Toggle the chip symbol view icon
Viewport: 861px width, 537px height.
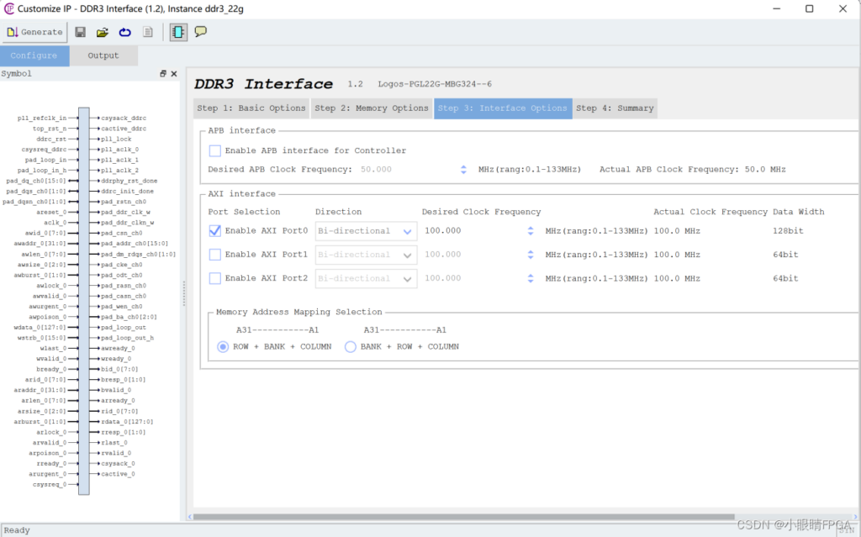click(x=178, y=32)
